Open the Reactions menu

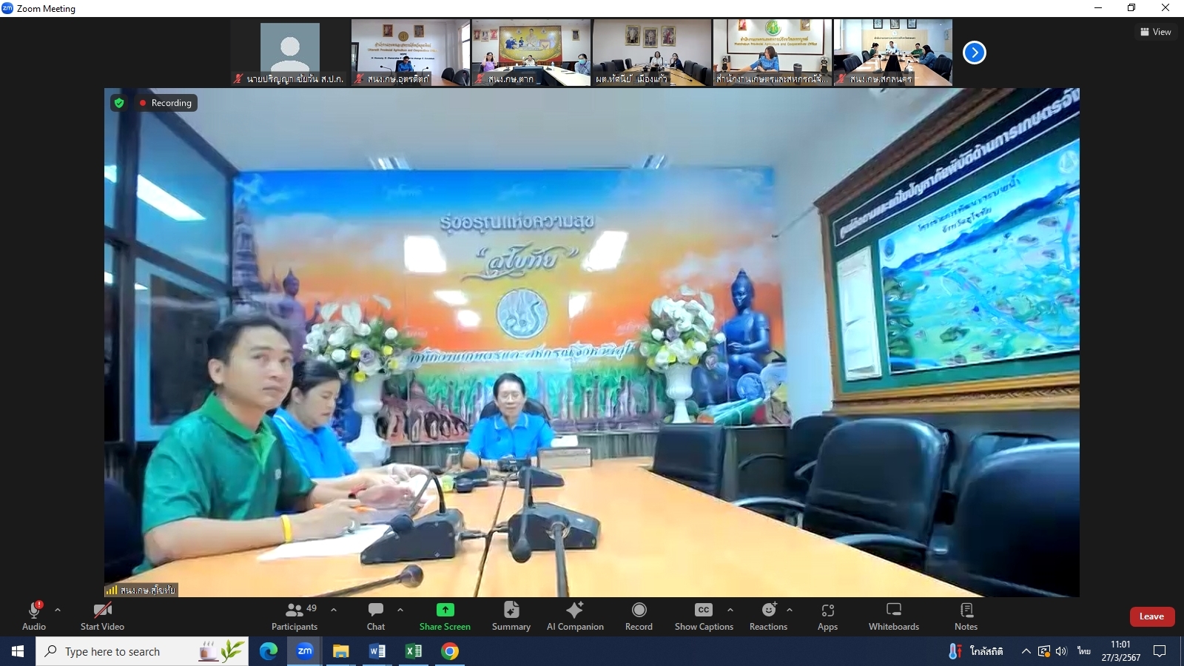tap(769, 616)
